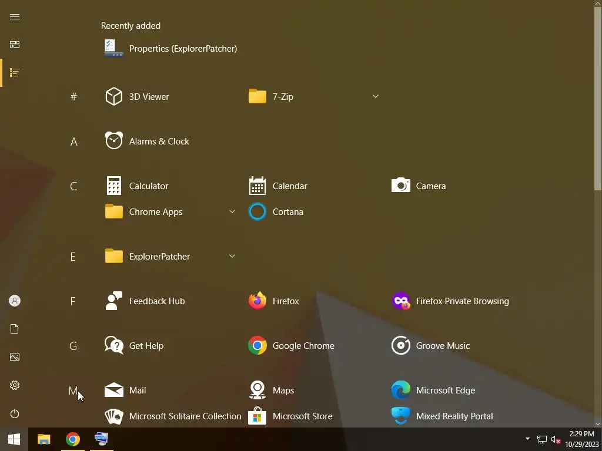This screenshot has height=451, width=602.
Task: Open Settings gear in Start sidebar
Action: point(15,385)
